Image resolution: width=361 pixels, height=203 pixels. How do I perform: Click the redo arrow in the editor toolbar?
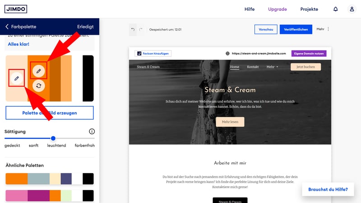[x=141, y=29]
